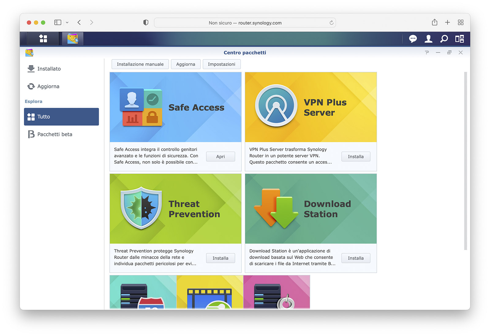
Task: Open the widgets panel icon
Action: [459, 39]
